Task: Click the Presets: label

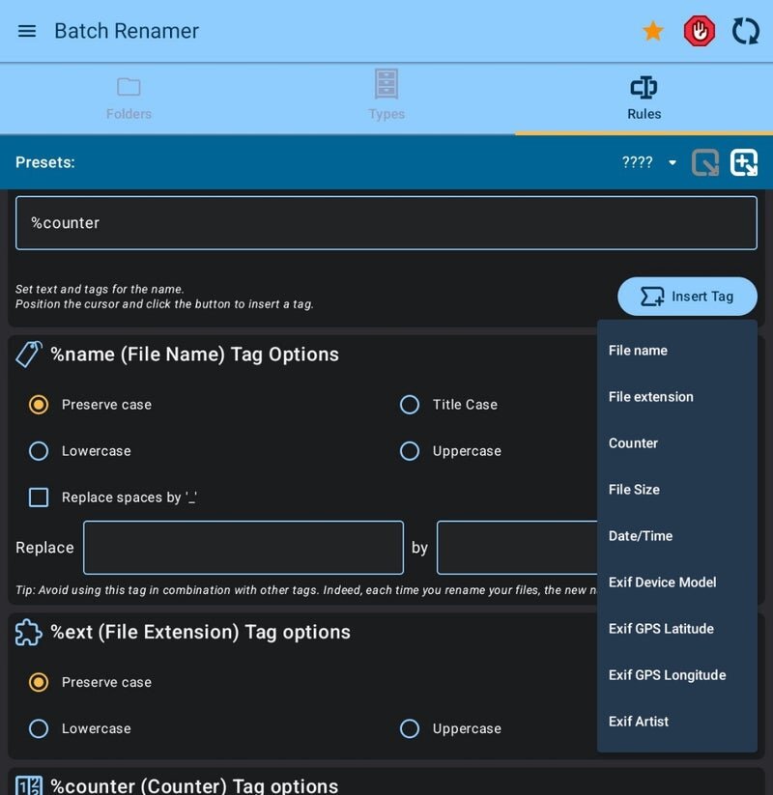Action: point(45,162)
